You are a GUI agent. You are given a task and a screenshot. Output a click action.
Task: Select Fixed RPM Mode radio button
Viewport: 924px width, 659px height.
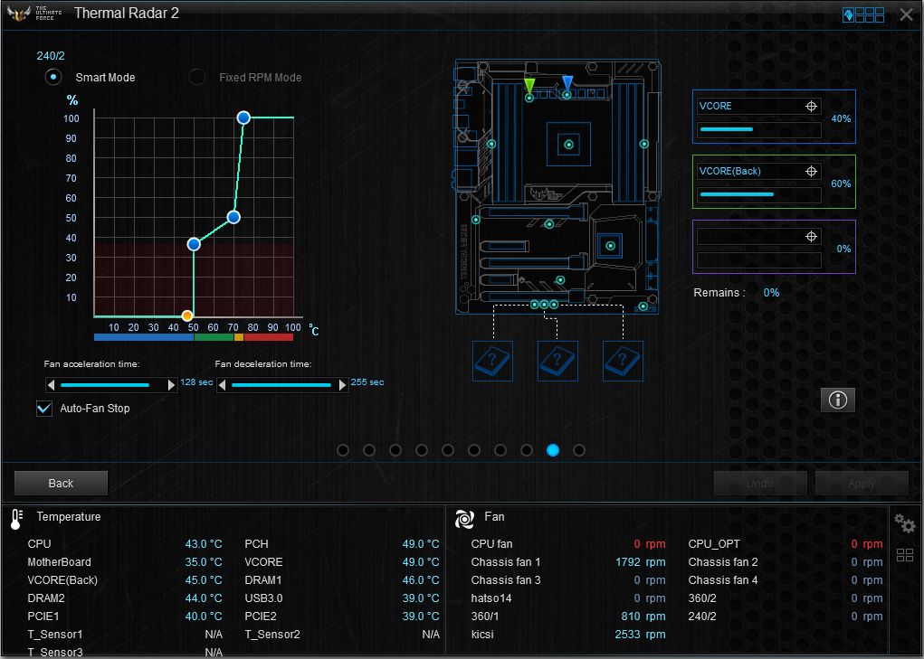click(x=196, y=77)
